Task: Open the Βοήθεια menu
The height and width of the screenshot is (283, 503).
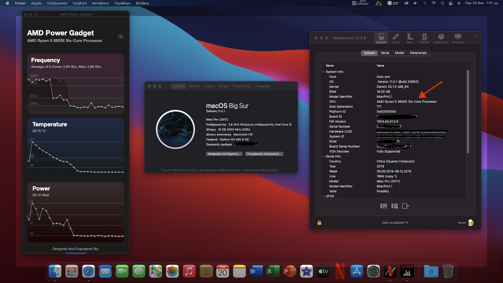Action: pos(142,3)
